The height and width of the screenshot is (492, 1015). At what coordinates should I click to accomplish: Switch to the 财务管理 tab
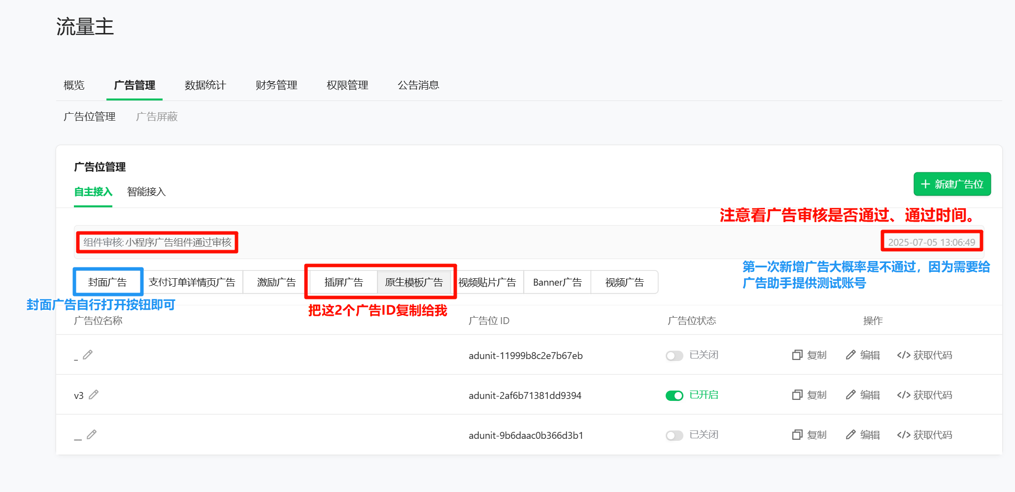tap(276, 85)
